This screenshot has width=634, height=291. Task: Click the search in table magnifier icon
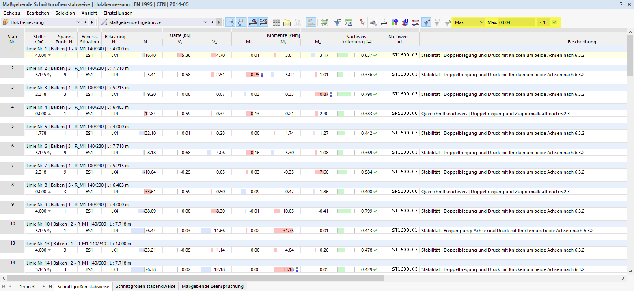click(x=373, y=22)
